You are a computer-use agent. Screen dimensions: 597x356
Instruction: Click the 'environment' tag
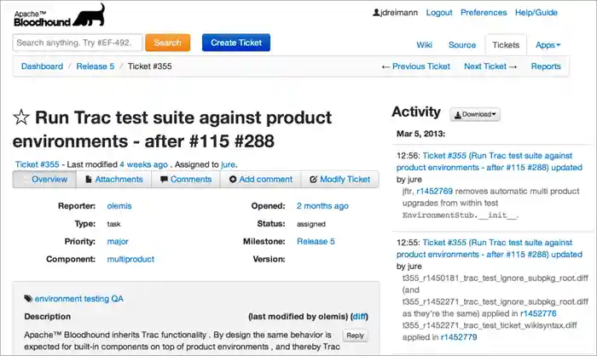pos(58,299)
